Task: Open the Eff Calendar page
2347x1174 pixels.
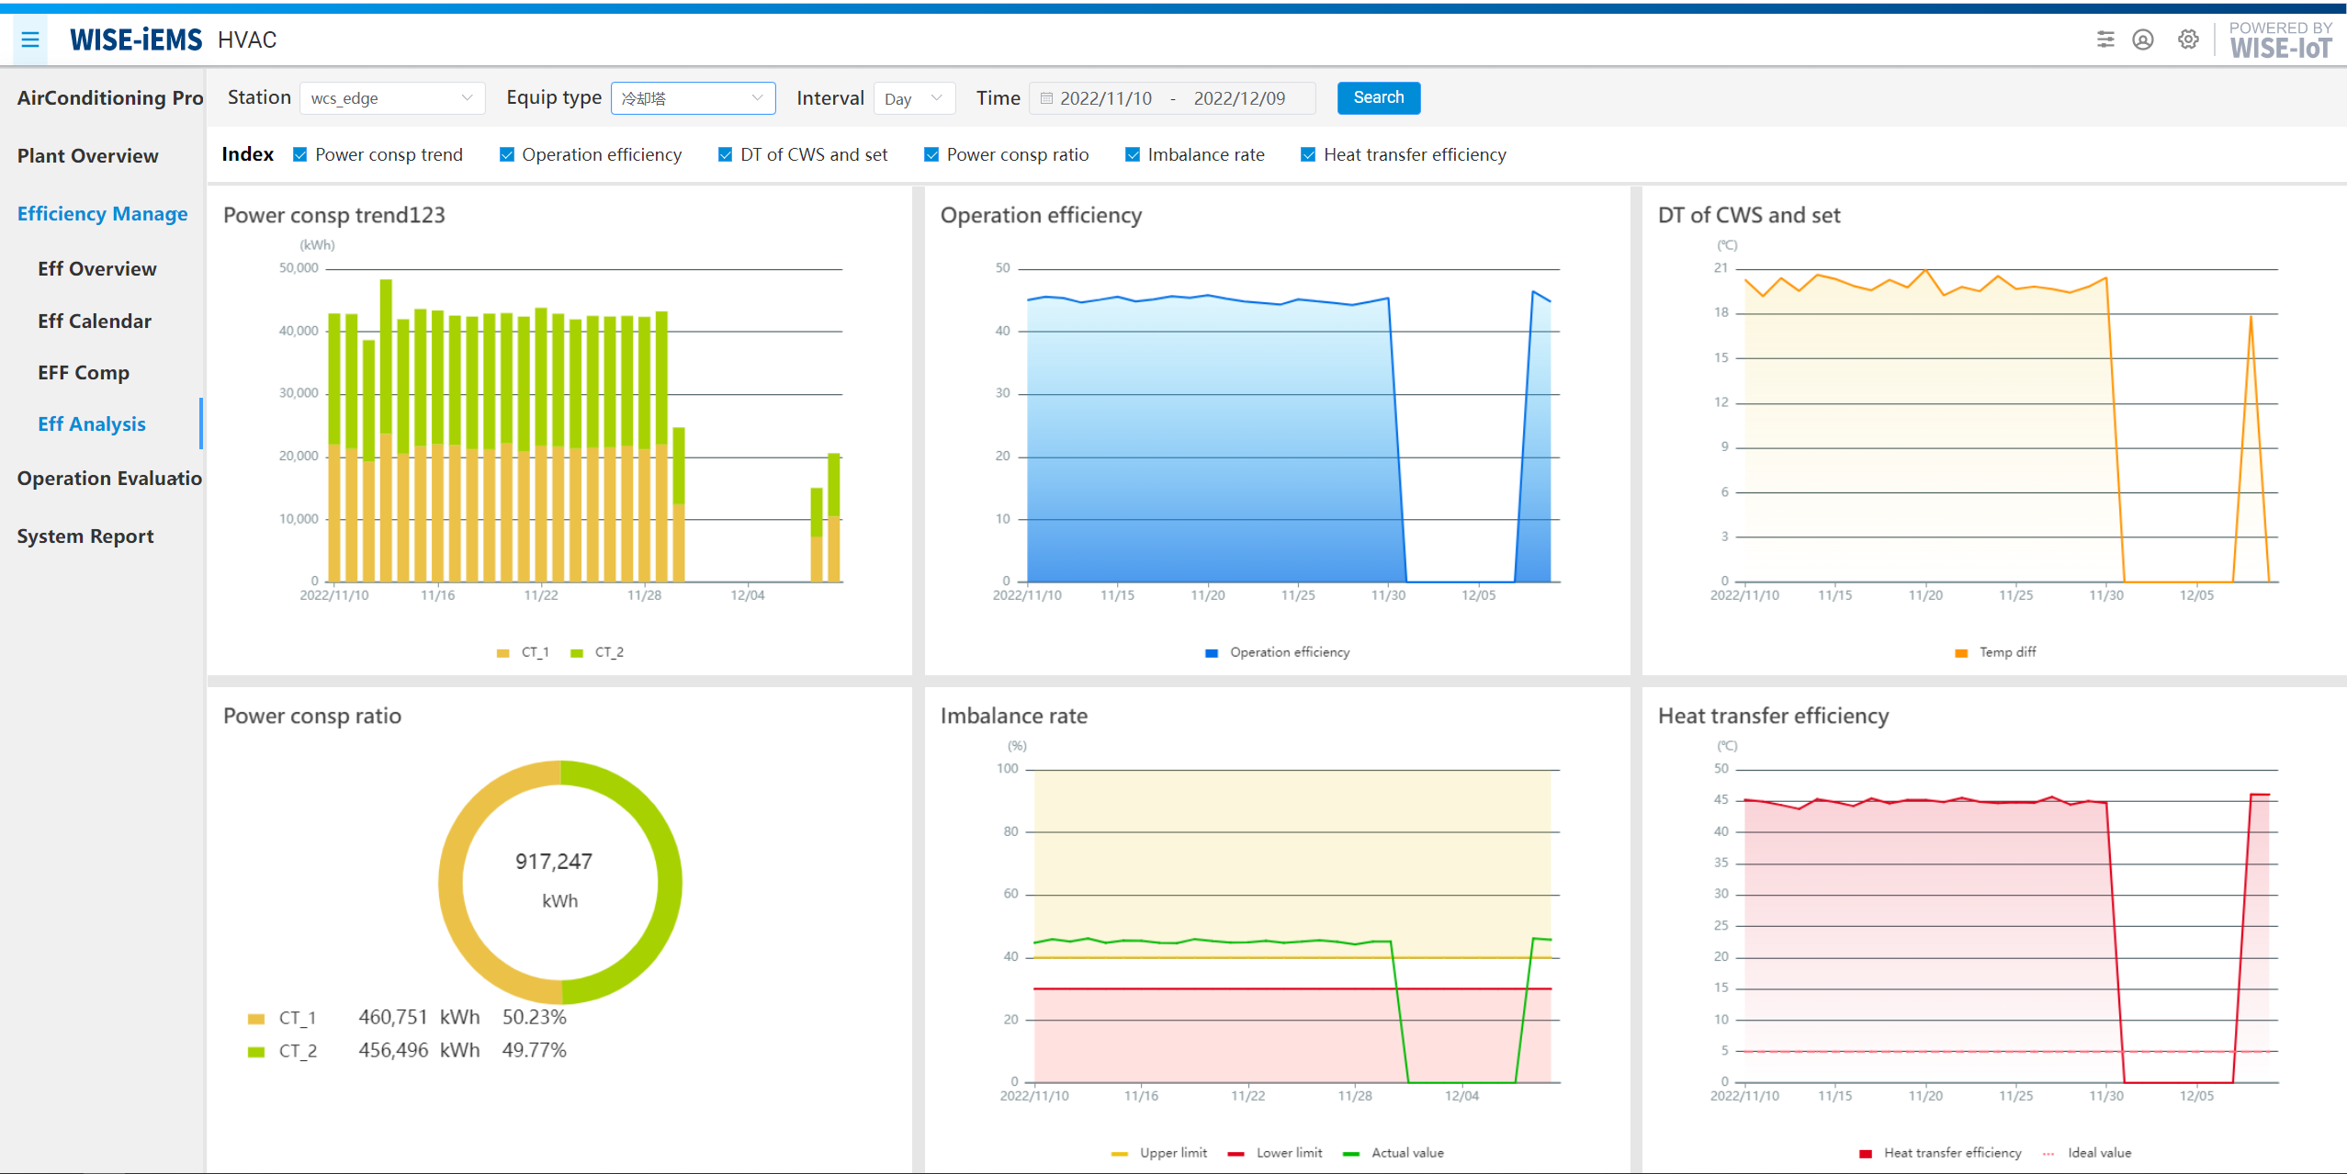Action: 95,321
